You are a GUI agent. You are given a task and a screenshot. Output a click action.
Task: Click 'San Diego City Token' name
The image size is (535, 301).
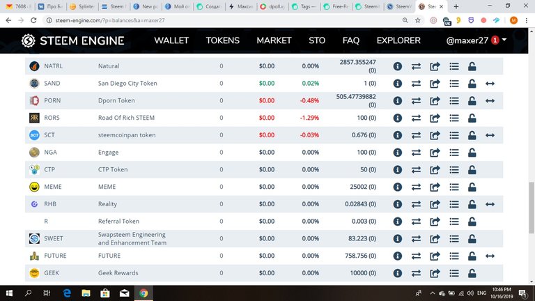coord(127,84)
